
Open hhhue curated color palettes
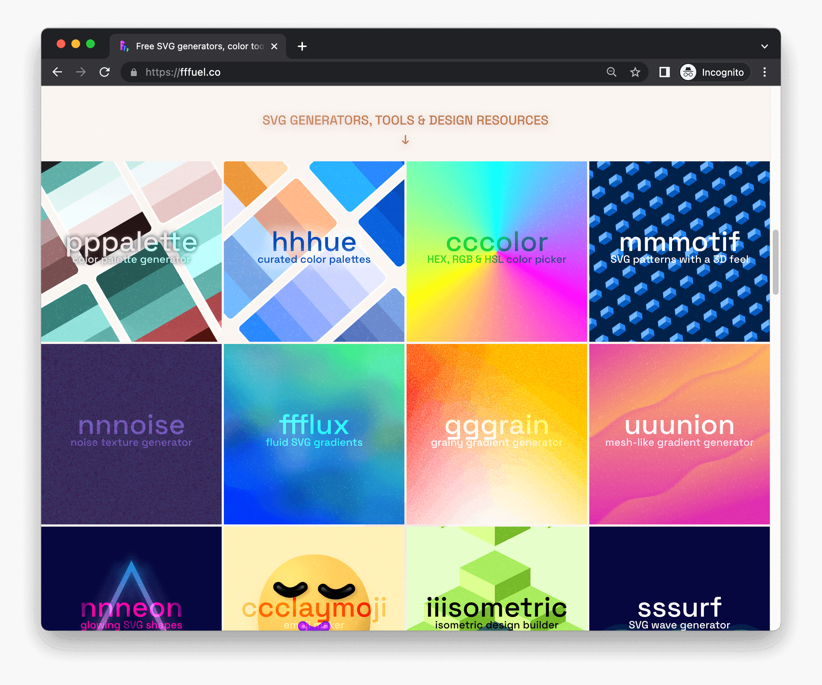(x=314, y=251)
